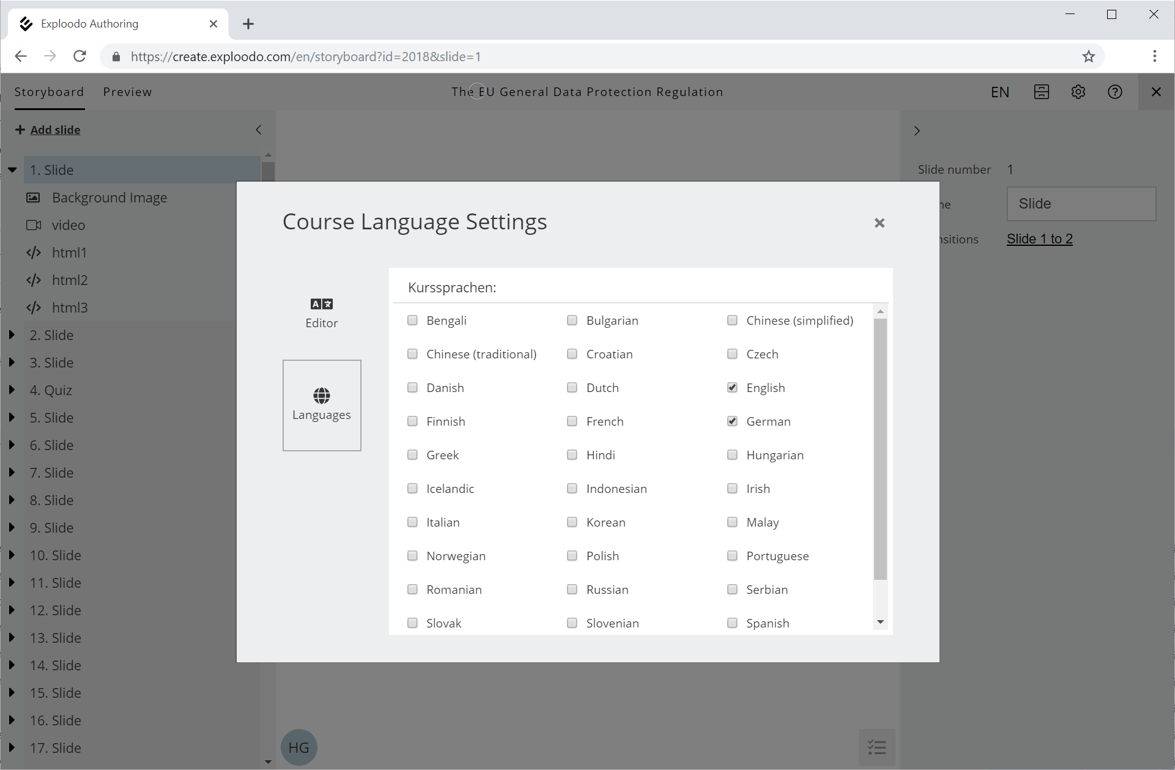The height and width of the screenshot is (770, 1175).
Task: Close the Course Language Settings dialog
Action: 879,223
